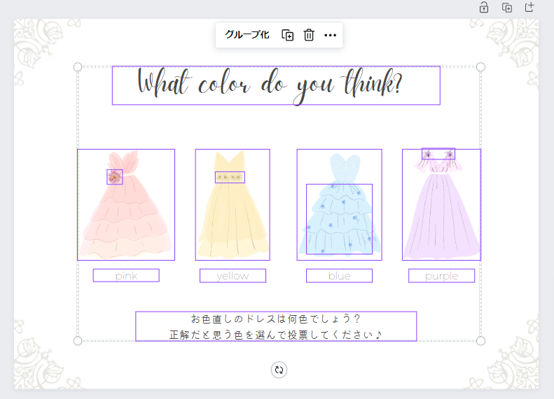554x399 pixels.
Task: Select the flower decoration atop the purple dress
Action: coord(438,154)
